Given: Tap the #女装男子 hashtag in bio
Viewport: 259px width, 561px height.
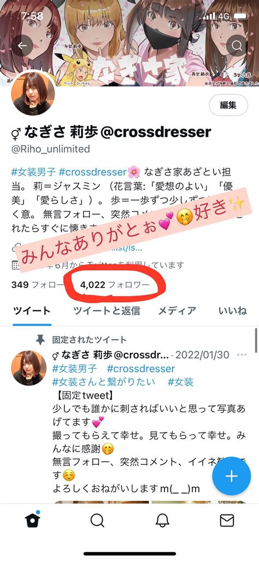Looking at the screenshot, I should (x=33, y=172).
